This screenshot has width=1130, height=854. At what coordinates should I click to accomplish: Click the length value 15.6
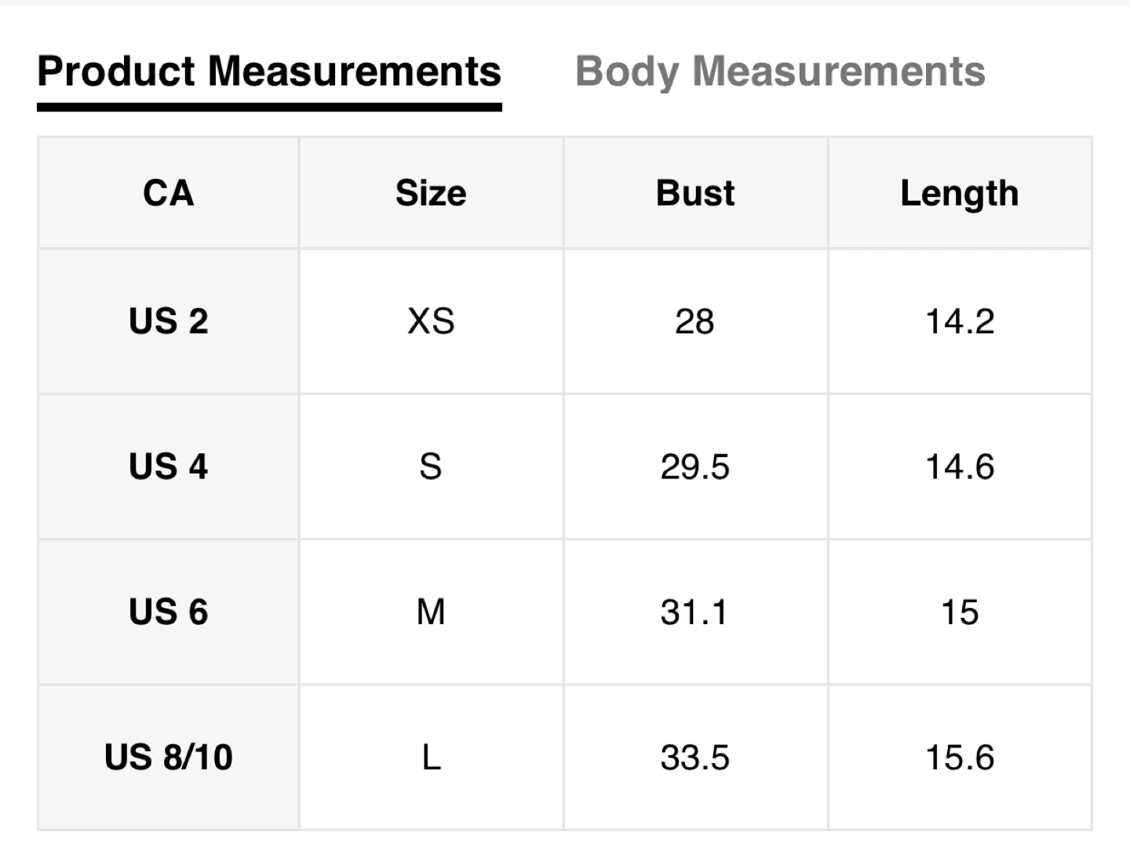coord(960,758)
